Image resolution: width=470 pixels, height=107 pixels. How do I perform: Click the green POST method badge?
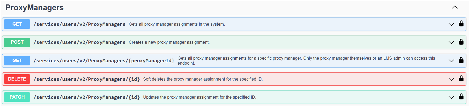[17, 42]
